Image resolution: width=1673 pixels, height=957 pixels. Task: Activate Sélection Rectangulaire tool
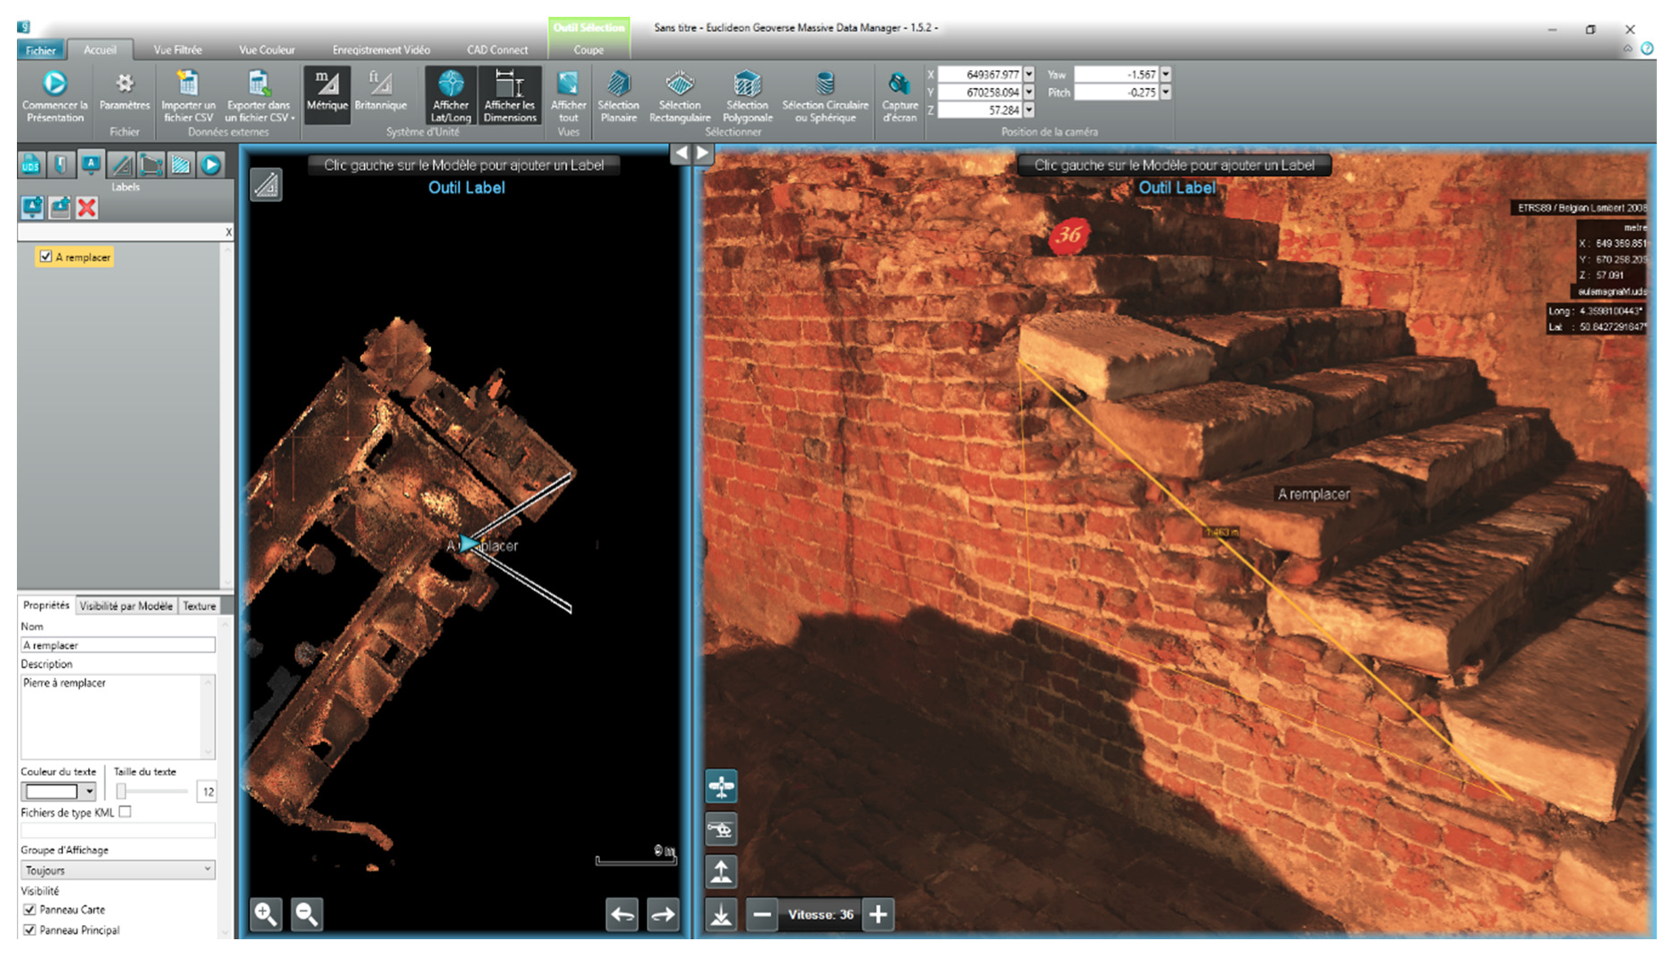click(680, 84)
